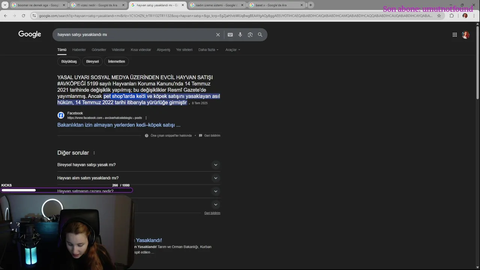This screenshot has width=480, height=270.
Task: Go to Google homepage via logo
Action: click(30, 34)
